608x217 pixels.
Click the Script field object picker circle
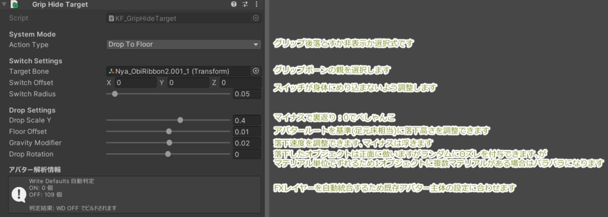(255, 18)
